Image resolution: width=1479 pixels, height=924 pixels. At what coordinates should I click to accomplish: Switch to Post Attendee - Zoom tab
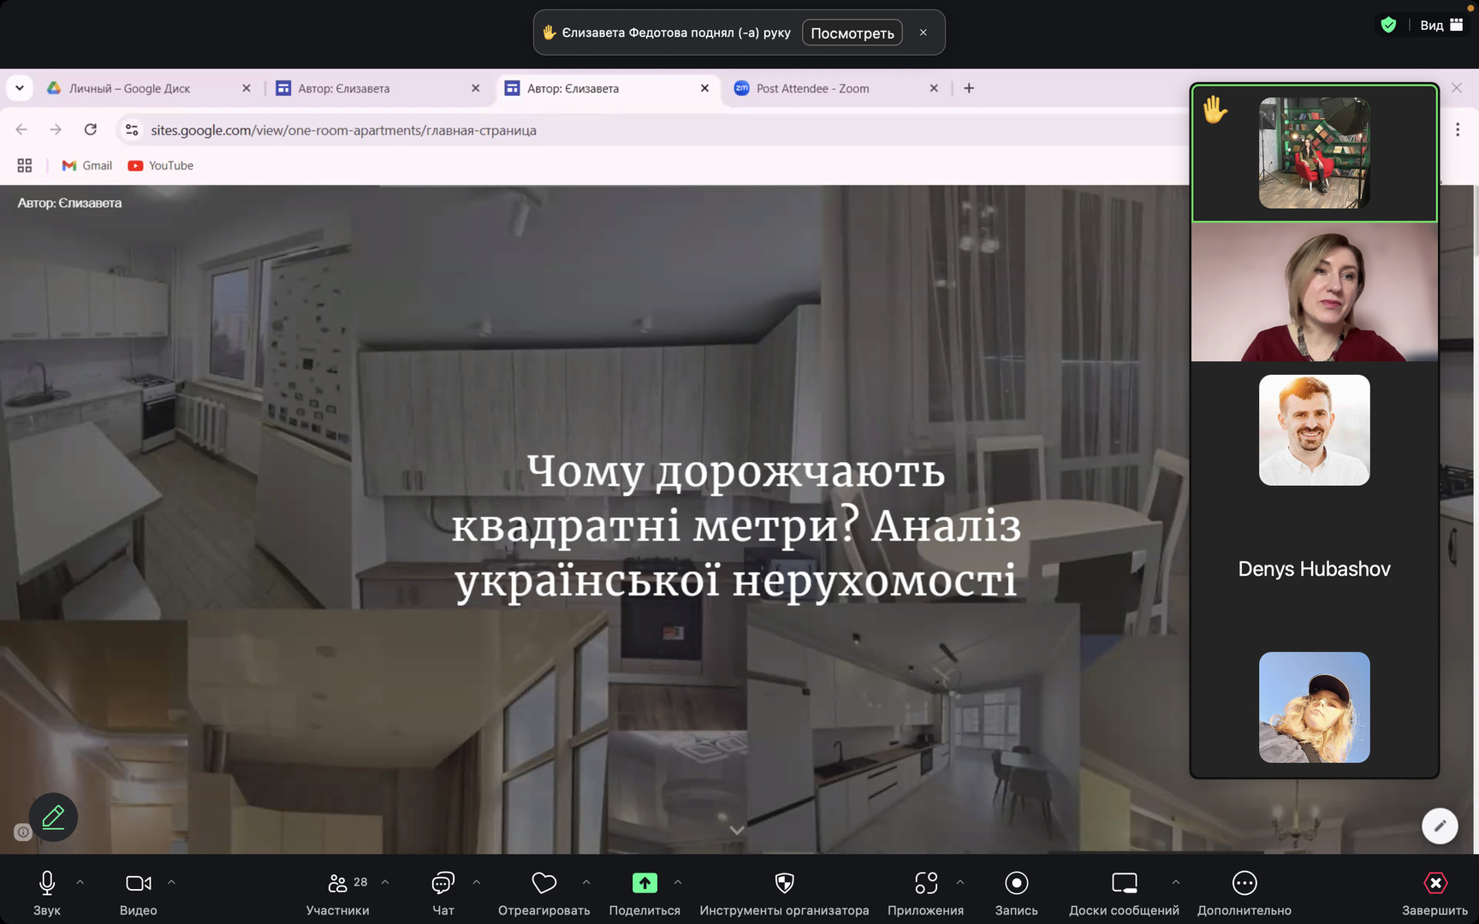(x=812, y=88)
